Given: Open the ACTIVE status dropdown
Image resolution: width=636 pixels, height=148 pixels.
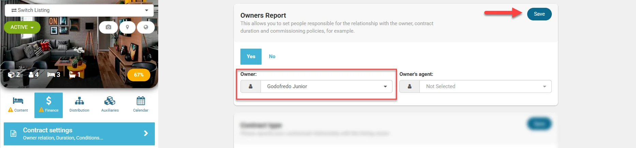Looking at the screenshot, I should pos(22,27).
